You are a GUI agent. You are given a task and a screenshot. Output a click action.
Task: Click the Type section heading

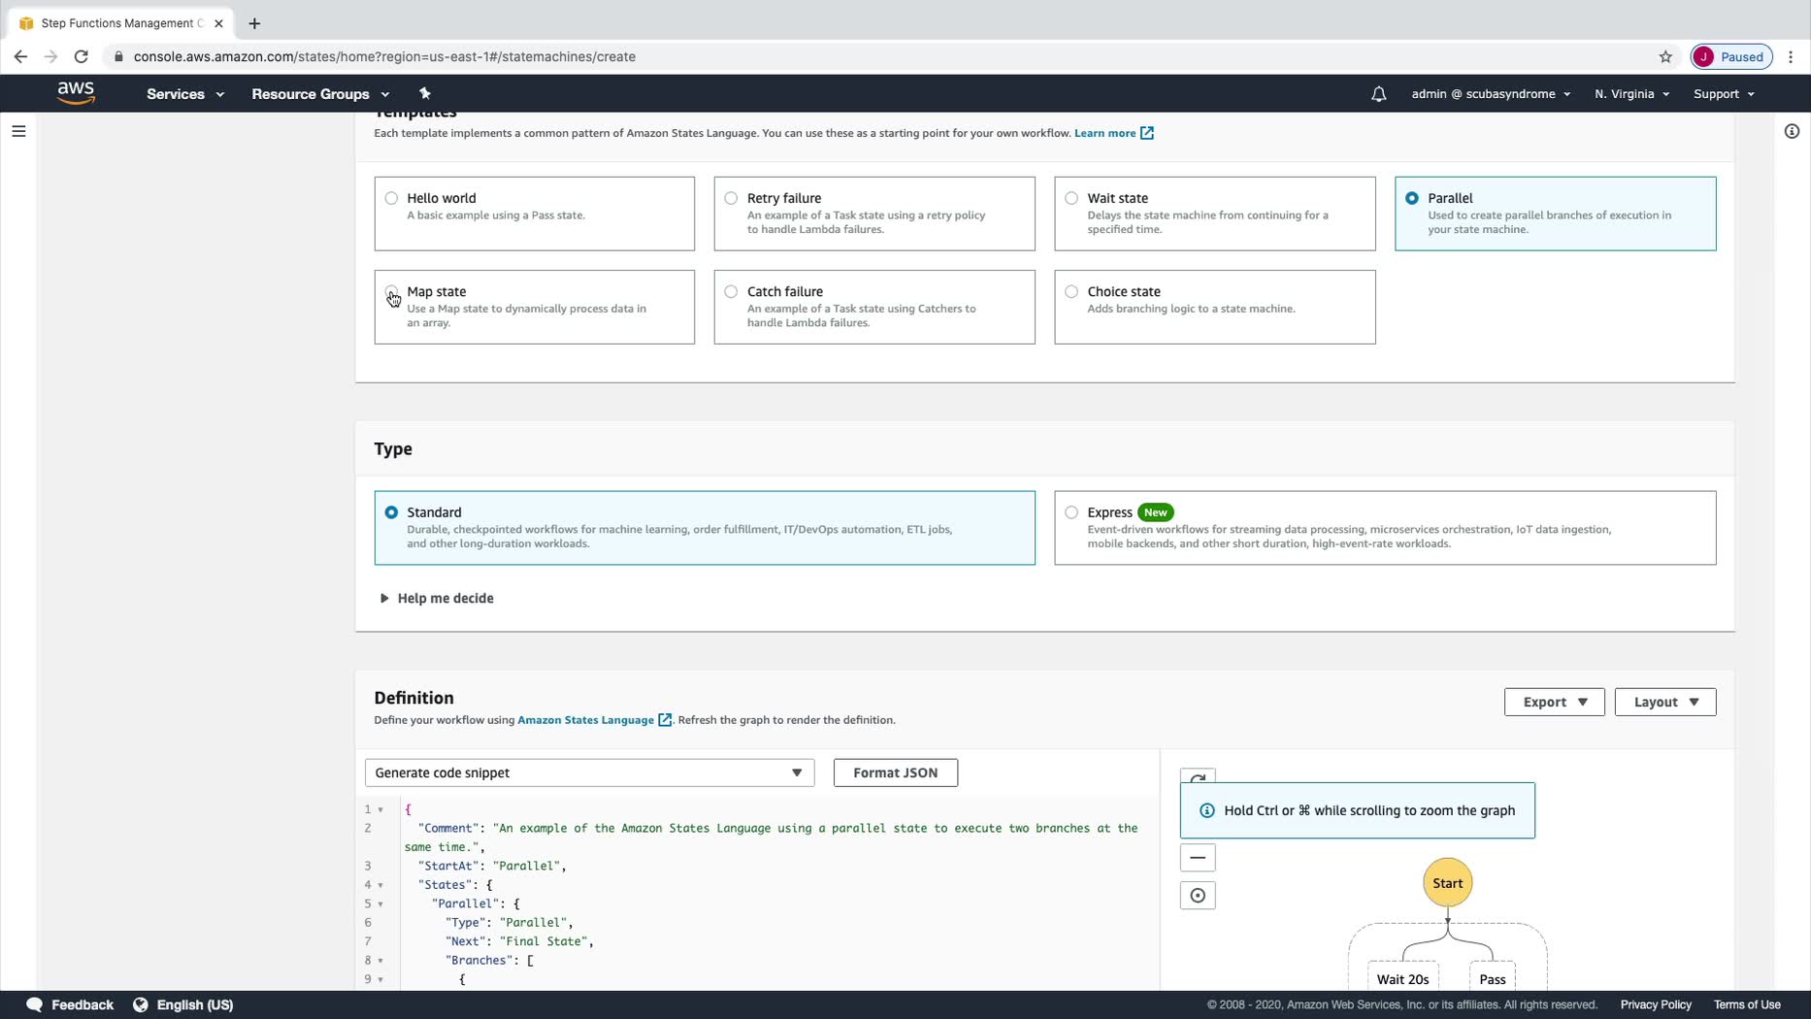(x=393, y=449)
